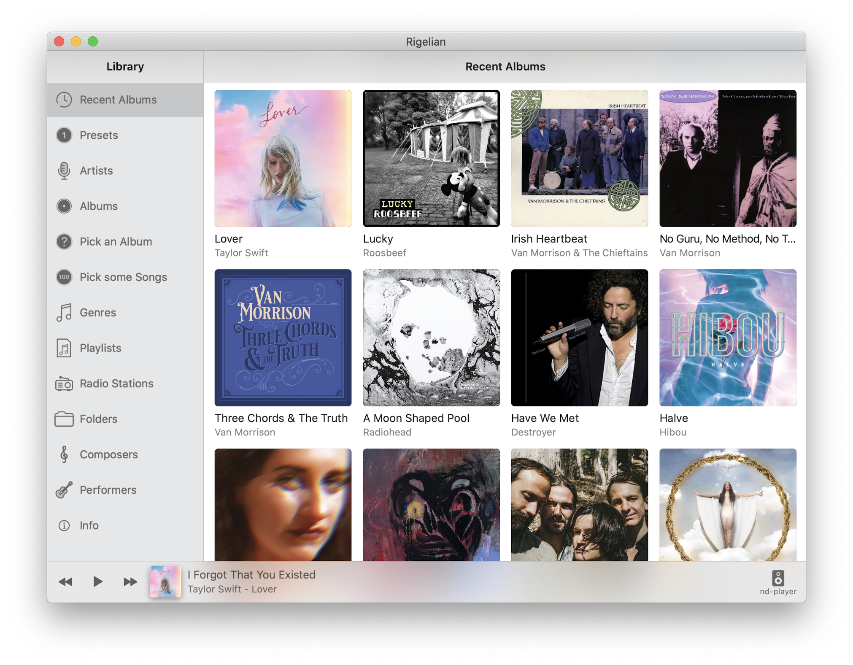Click the Pick some Songs 100 icon

64,277
